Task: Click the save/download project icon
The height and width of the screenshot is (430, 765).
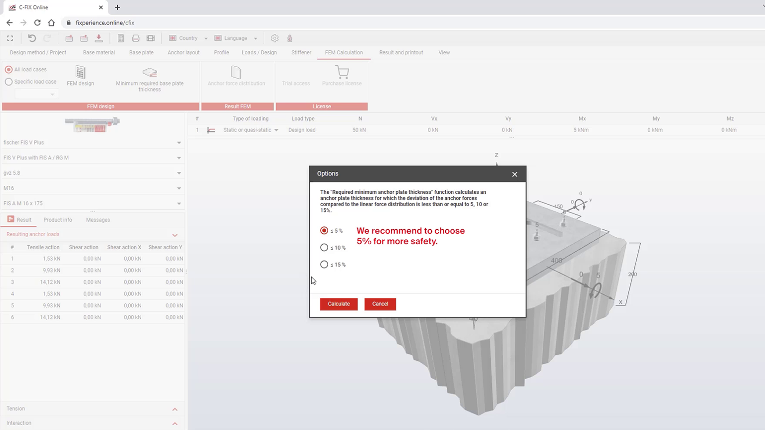Action: click(99, 38)
